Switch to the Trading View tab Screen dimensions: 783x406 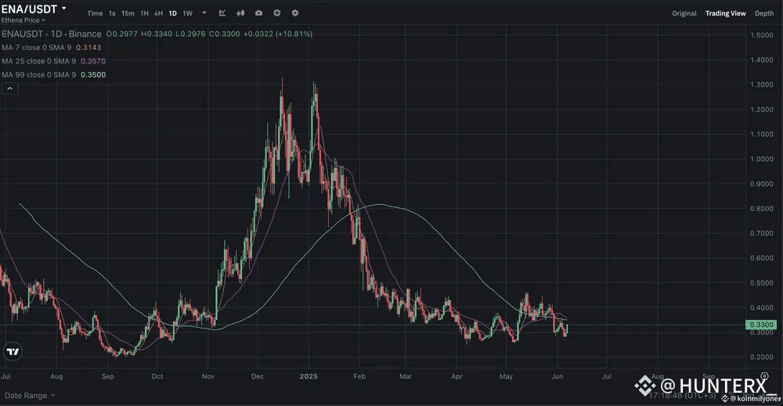[726, 13]
